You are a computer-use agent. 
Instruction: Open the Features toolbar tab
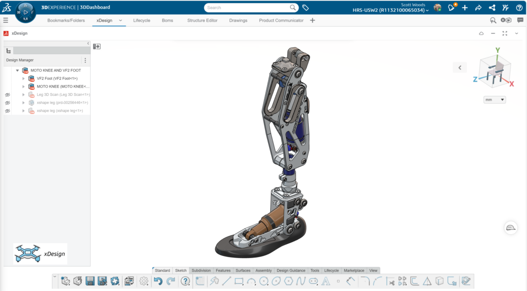pyautogui.click(x=223, y=270)
